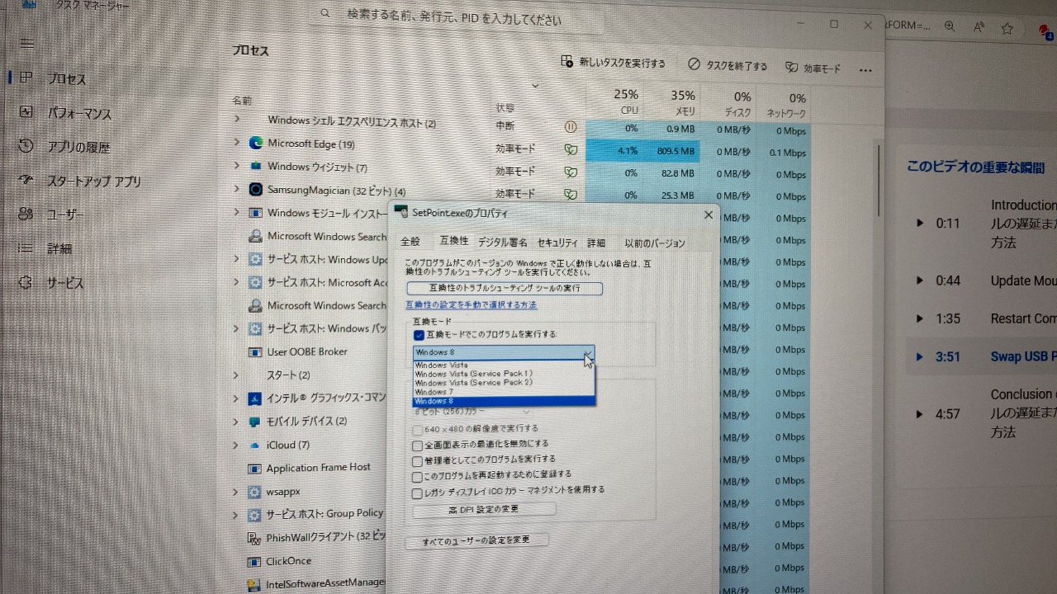Sort processes by CPU column header
The width and height of the screenshot is (1057, 594).
(626, 102)
